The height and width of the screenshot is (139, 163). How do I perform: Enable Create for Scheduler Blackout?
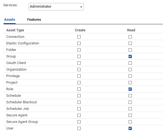pos(79,102)
